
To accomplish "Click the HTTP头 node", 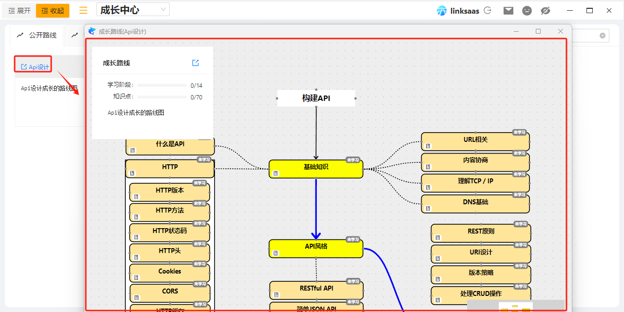I will pyautogui.click(x=170, y=253).
